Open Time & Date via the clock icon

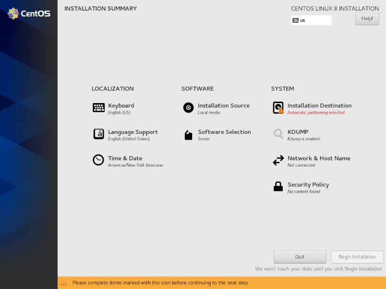click(x=98, y=160)
